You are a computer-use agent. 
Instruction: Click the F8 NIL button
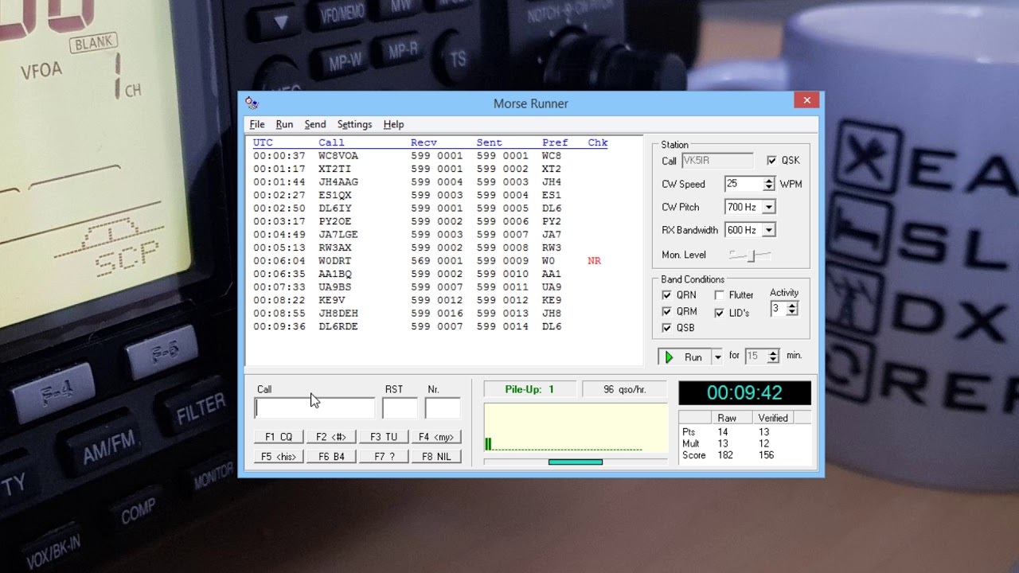point(436,457)
